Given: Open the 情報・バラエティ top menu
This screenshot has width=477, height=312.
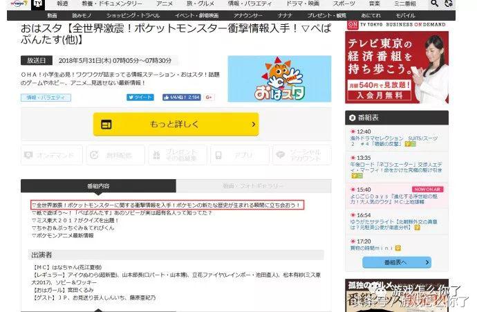Looking at the screenshot, I should [x=250, y=3].
